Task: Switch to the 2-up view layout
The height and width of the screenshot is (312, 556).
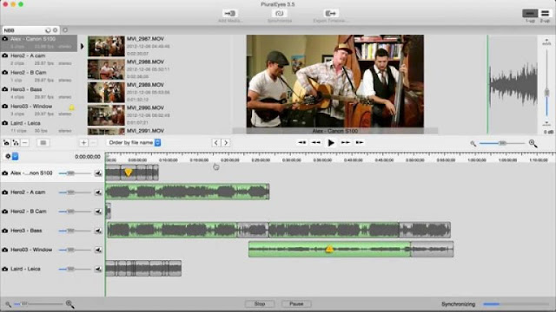Action: point(545,14)
